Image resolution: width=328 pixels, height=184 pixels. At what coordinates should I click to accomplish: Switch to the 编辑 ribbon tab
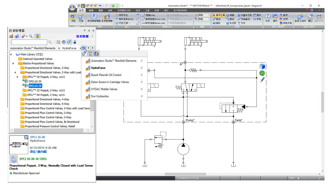pyautogui.click(x=91, y=10)
